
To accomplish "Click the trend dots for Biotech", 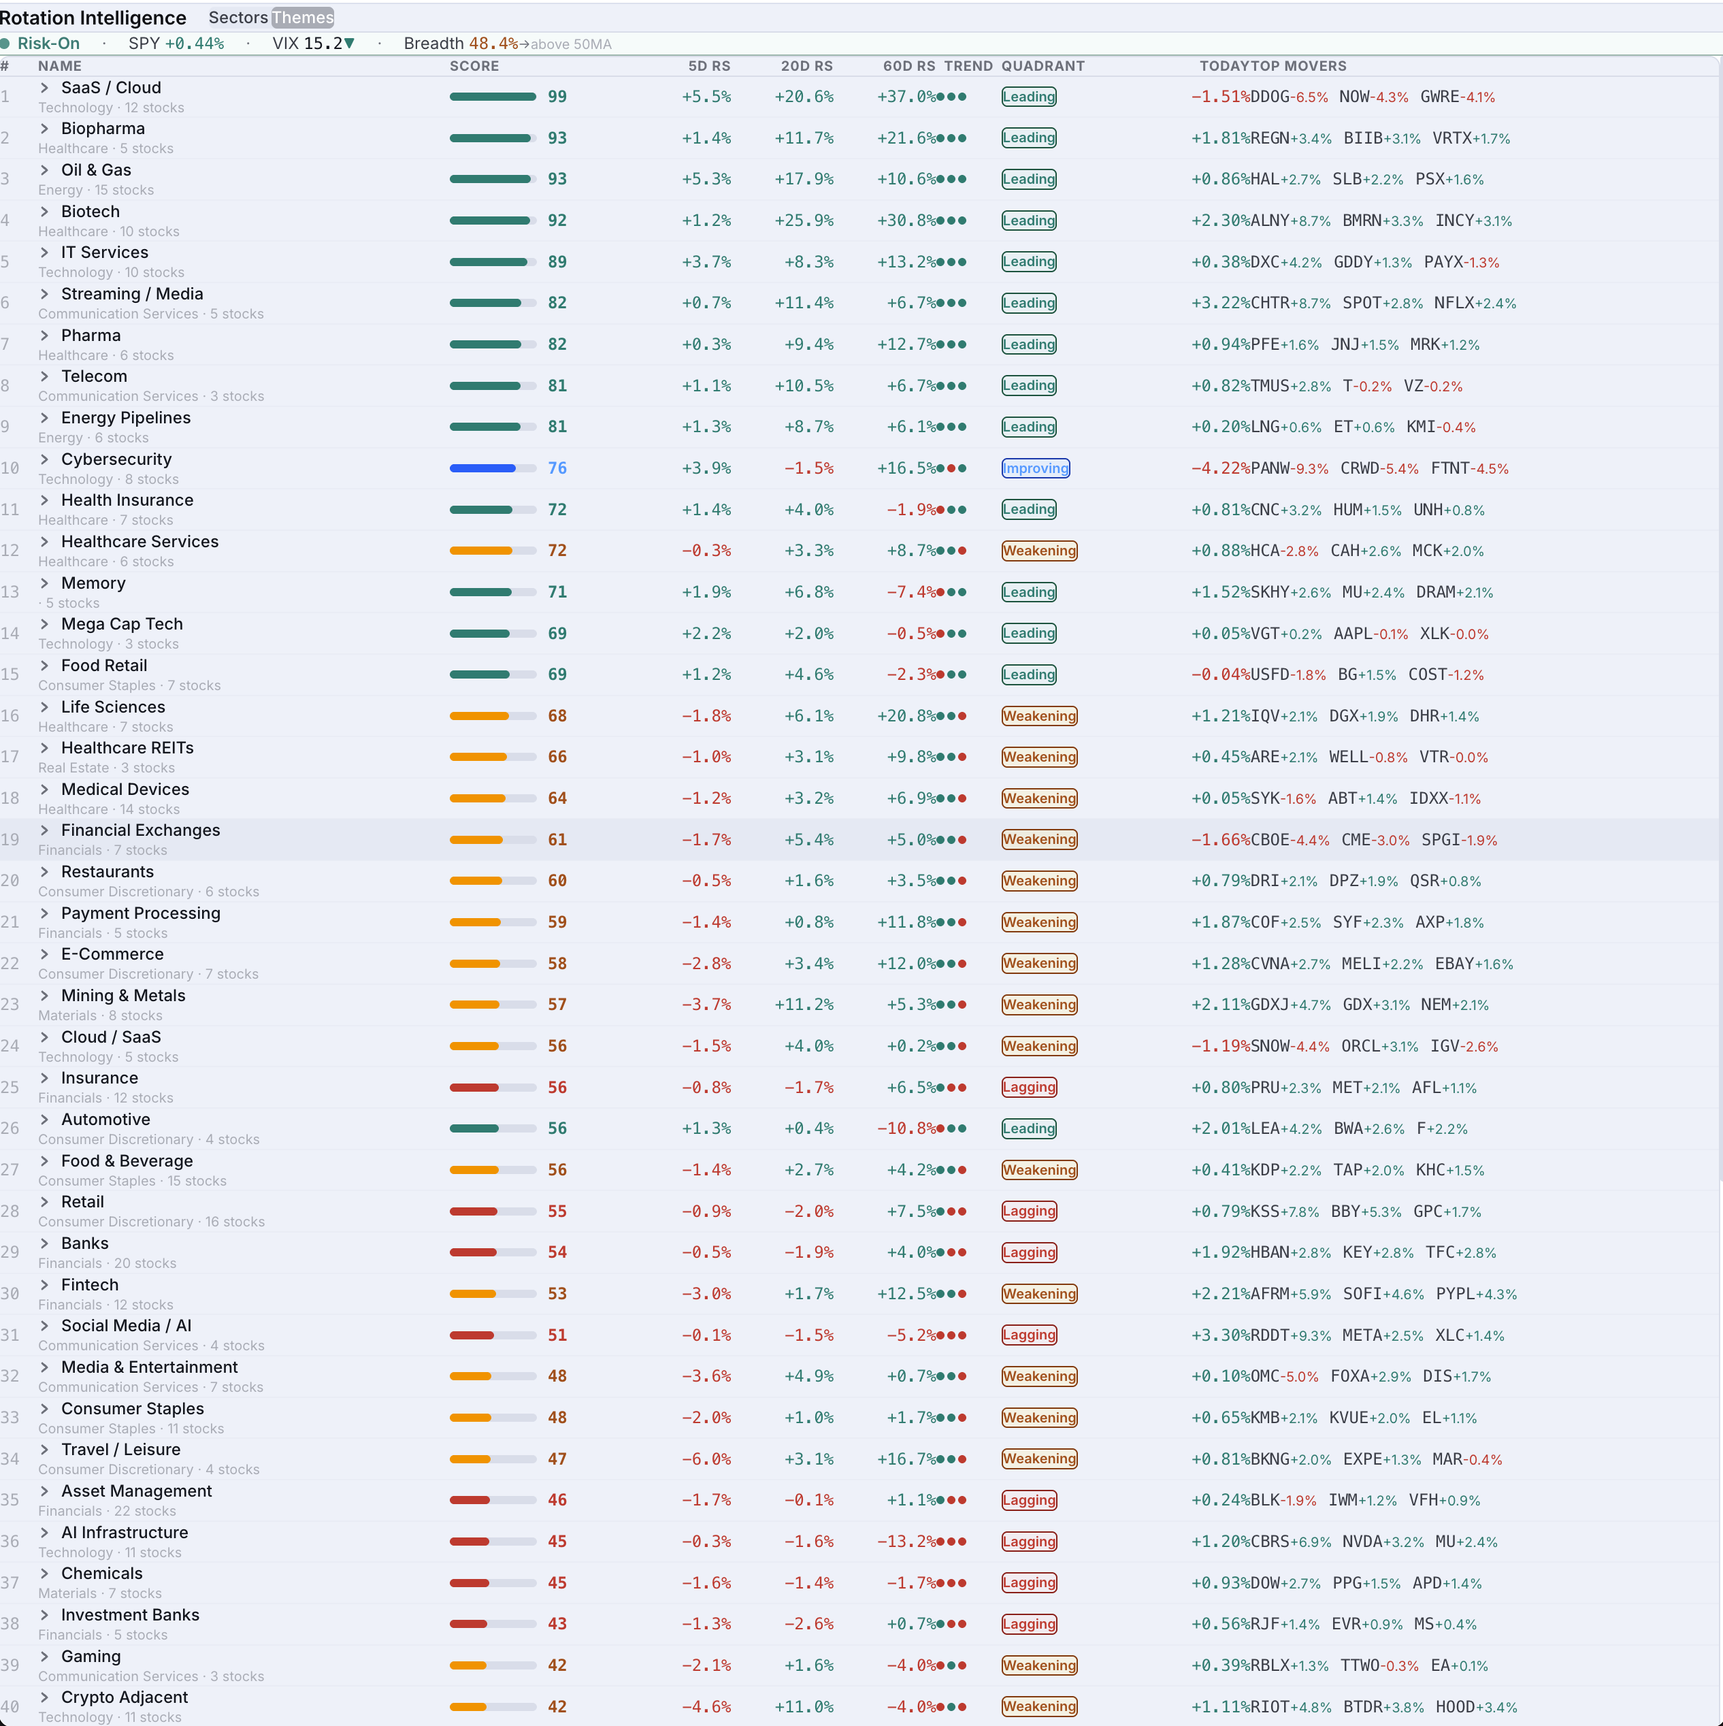I will [951, 221].
